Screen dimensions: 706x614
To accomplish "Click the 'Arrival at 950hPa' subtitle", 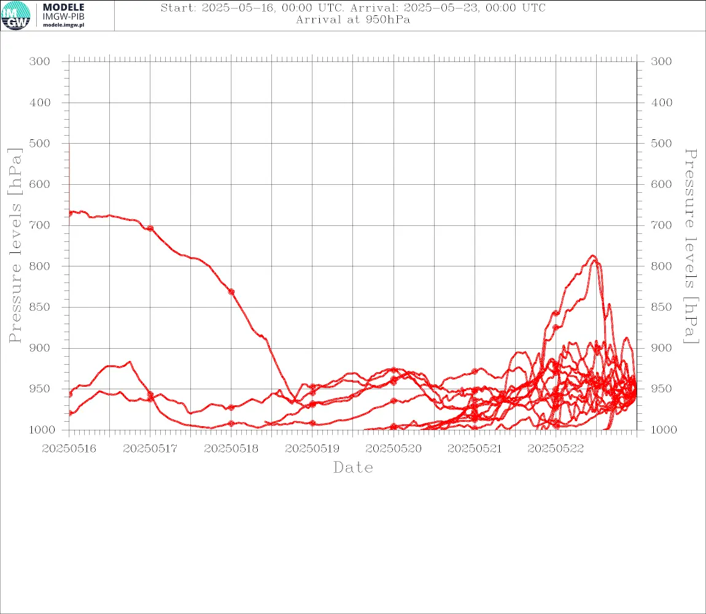I will (x=353, y=20).
